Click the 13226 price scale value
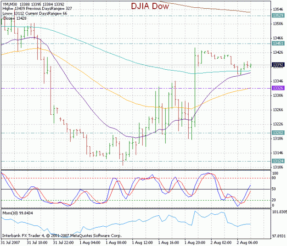Screen dimensions: 287x246 [278, 124]
